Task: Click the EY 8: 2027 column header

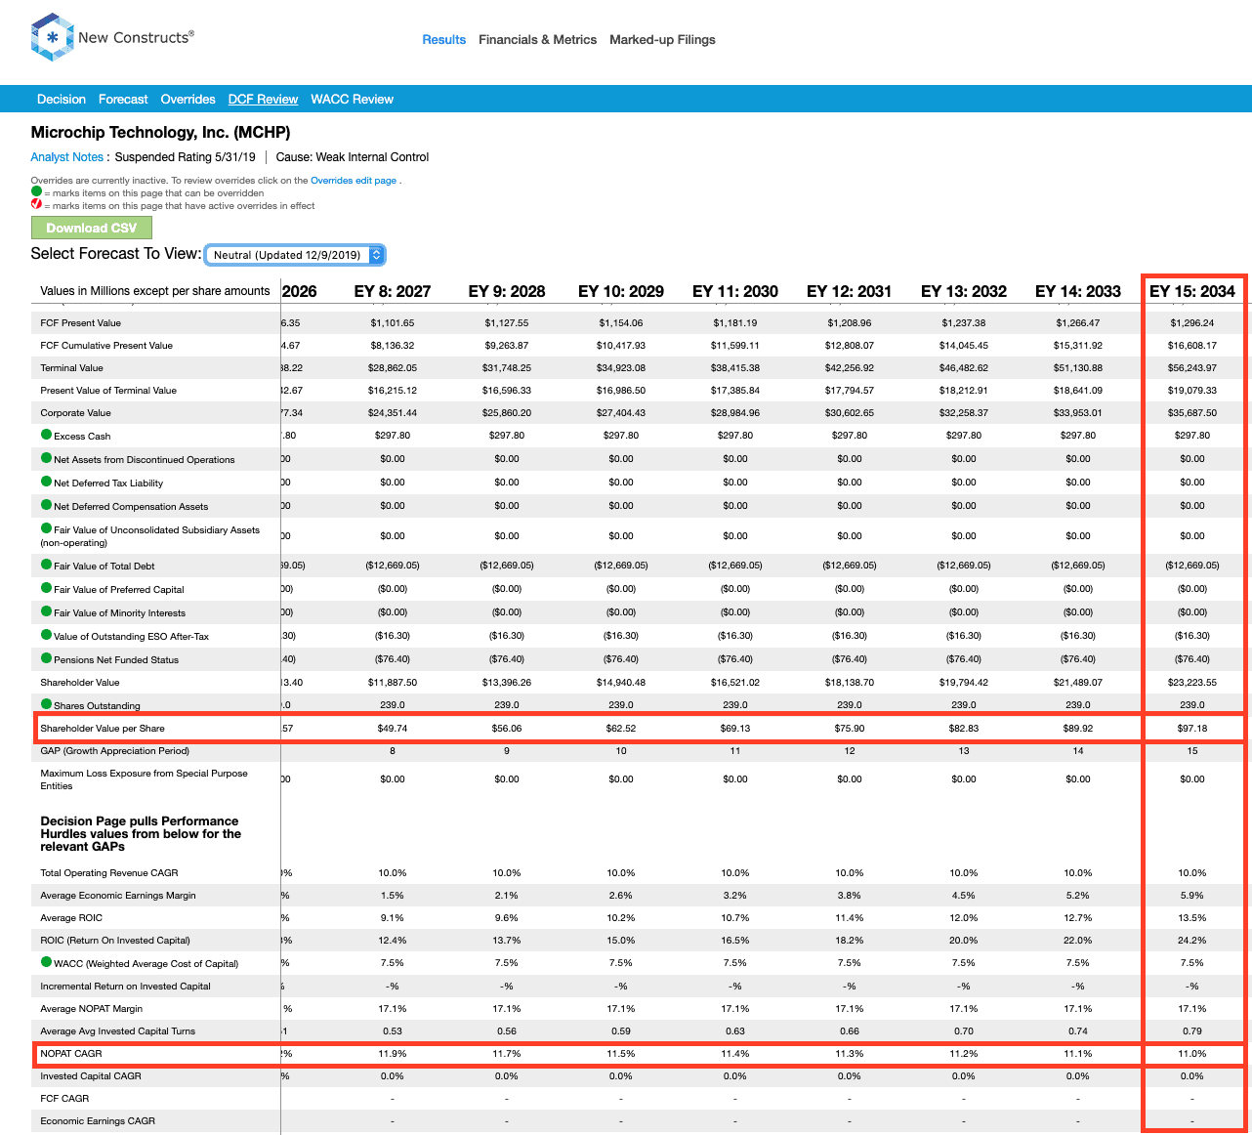Action: tap(393, 291)
